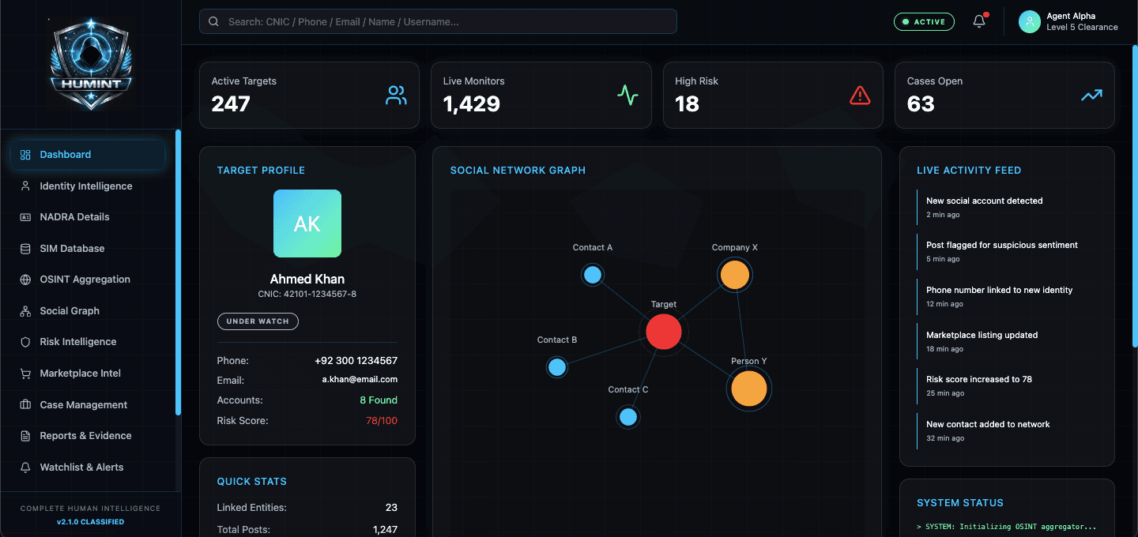Screen dimensions: 1138x537
Task: Click the Marketplace Intel cart icon
Action: (25, 374)
